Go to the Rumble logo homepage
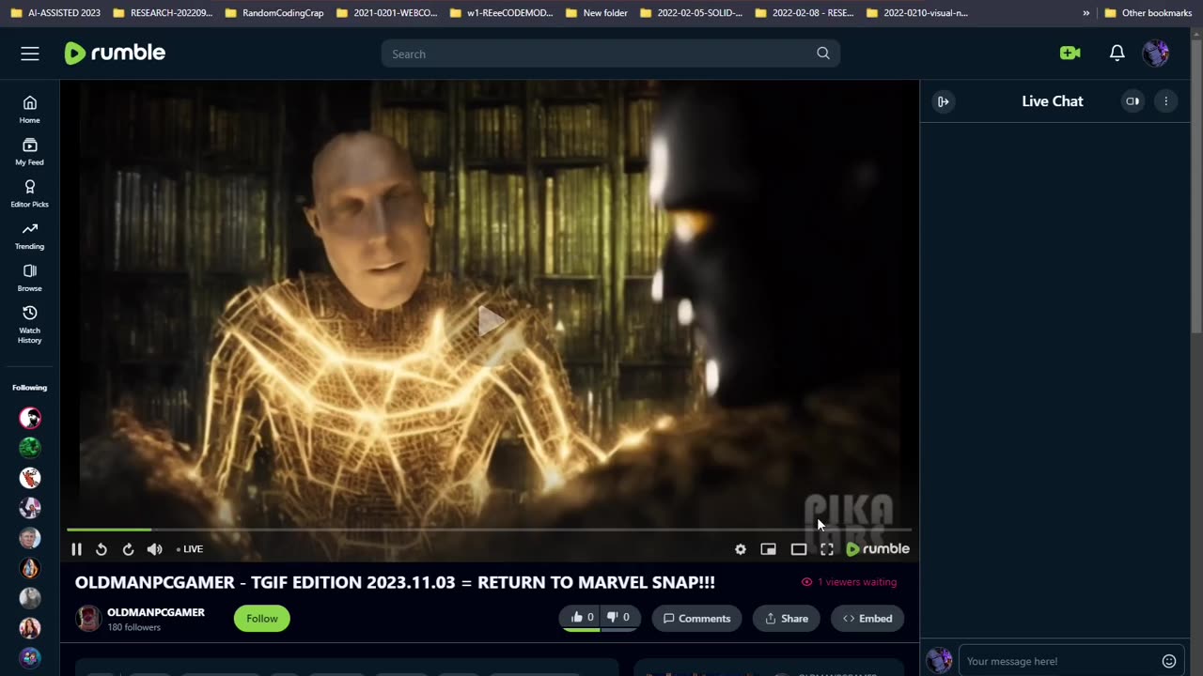This screenshot has width=1203, height=676. click(115, 54)
